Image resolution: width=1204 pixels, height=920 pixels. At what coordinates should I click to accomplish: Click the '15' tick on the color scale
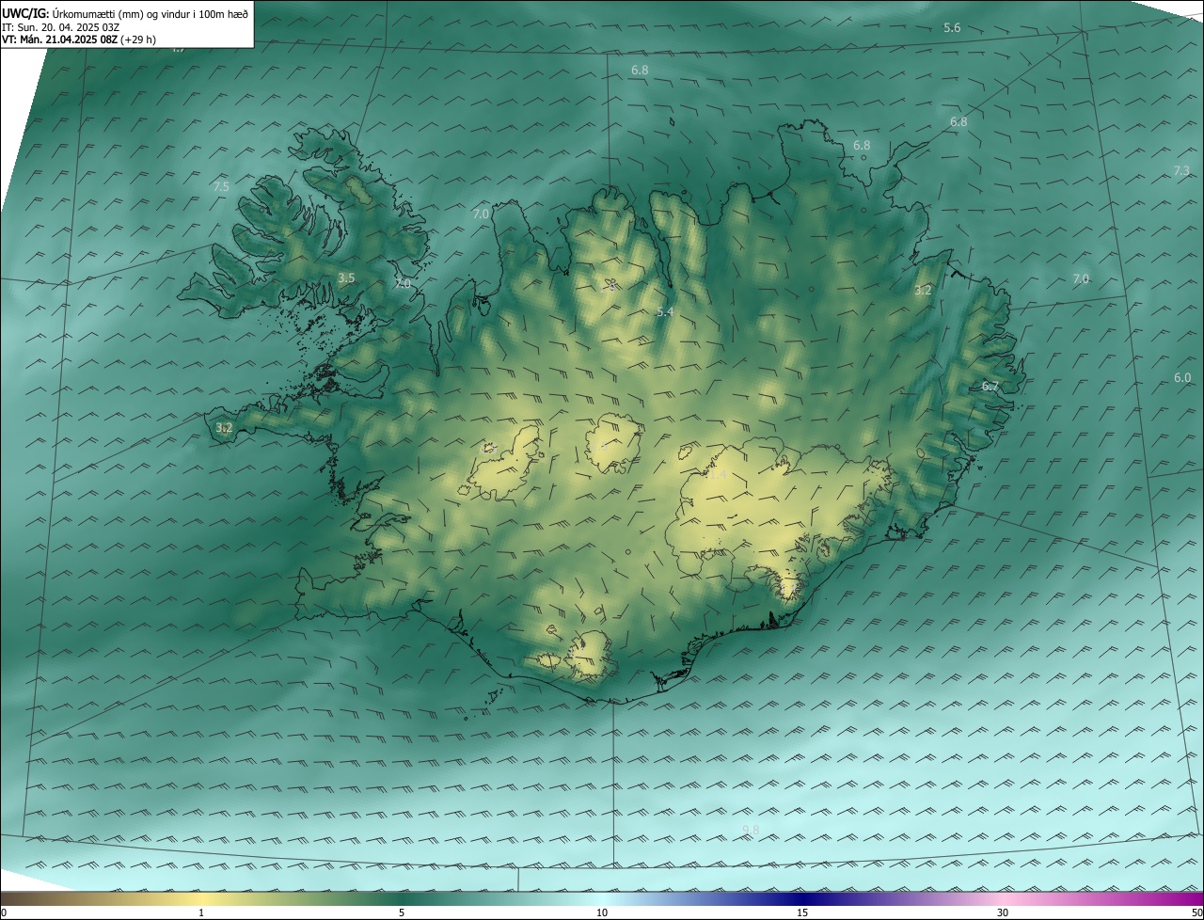(x=802, y=912)
